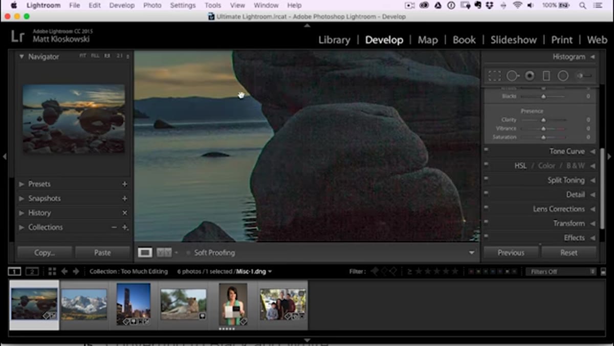Toggle the Split Toning panel switch

coord(486,179)
